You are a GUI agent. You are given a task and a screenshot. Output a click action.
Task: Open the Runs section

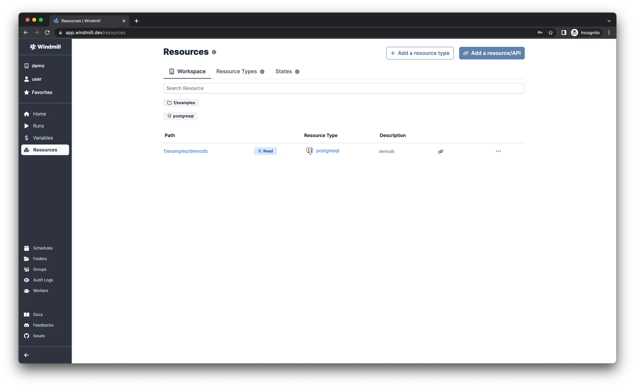coord(38,126)
